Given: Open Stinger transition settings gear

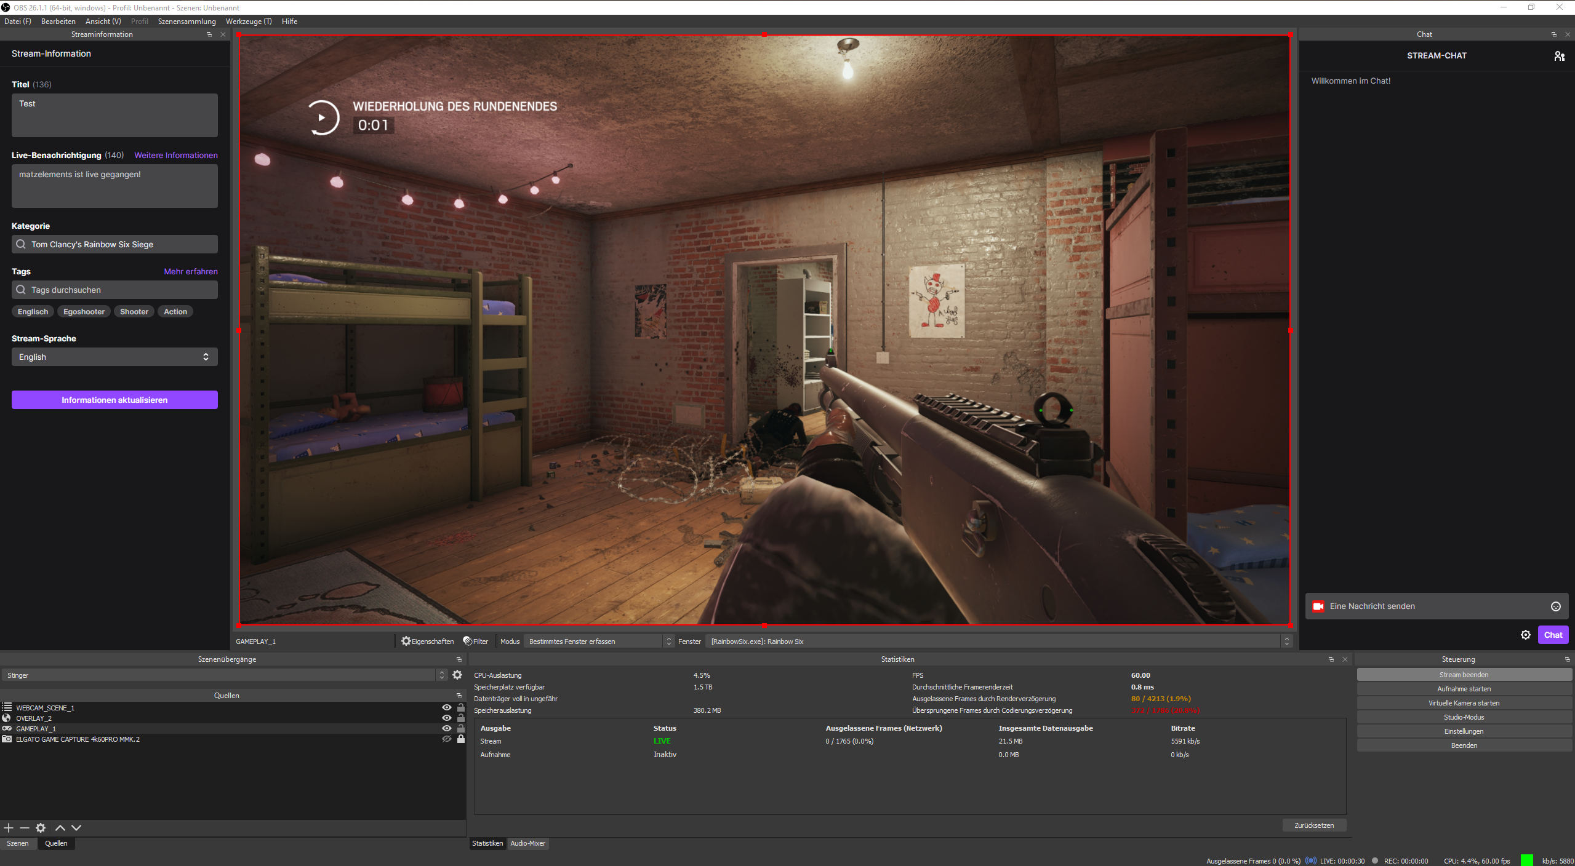Looking at the screenshot, I should (x=457, y=675).
